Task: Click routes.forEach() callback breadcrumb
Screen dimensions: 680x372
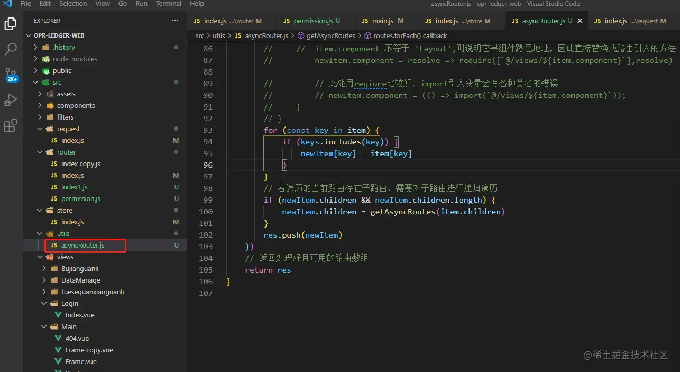Action: pos(410,35)
